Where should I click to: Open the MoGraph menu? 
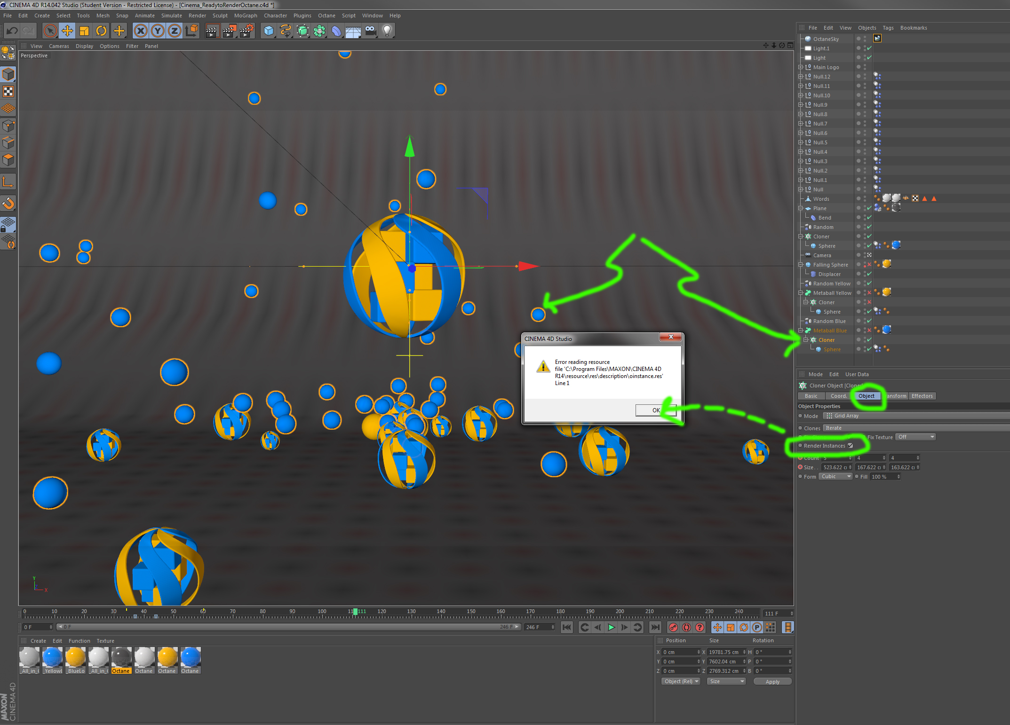point(245,16)
